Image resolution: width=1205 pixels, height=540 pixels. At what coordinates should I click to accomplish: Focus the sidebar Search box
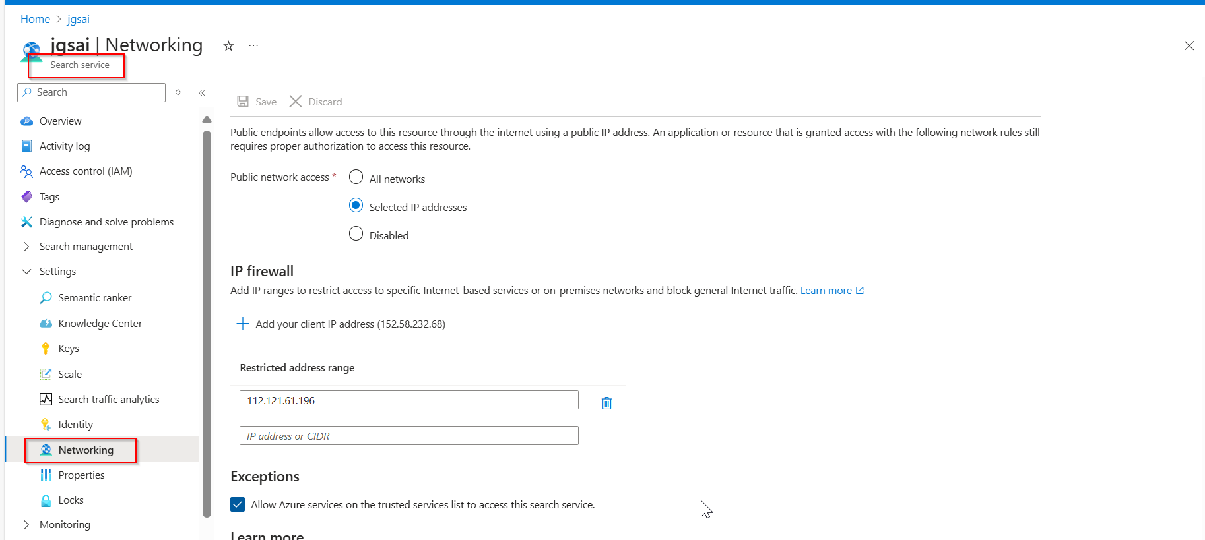tap(91, 92)
